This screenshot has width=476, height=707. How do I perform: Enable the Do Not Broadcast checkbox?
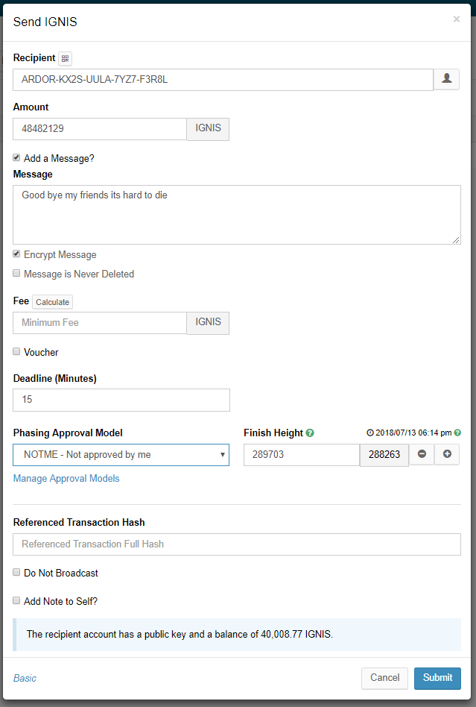17,573
